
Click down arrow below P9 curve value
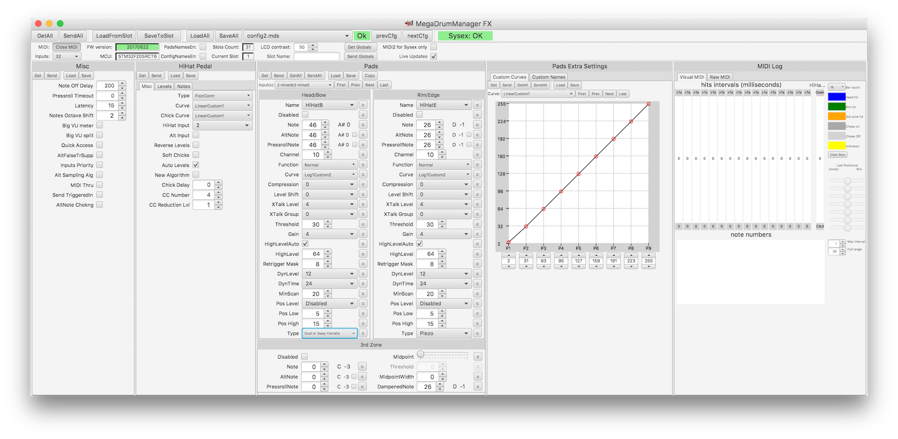(x=648, y=266)
